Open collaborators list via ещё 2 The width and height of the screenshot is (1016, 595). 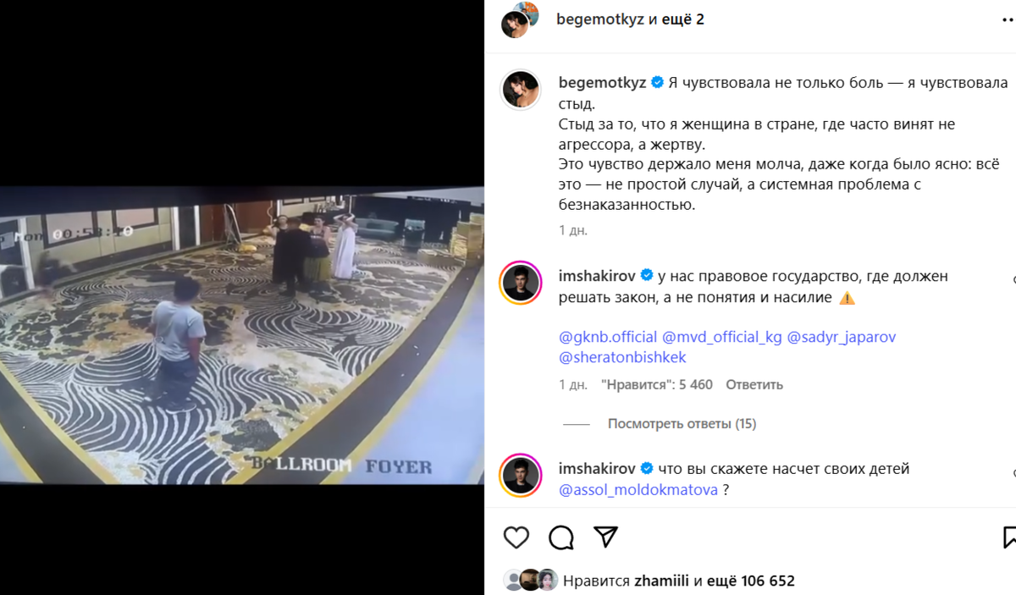coord(682,19)
